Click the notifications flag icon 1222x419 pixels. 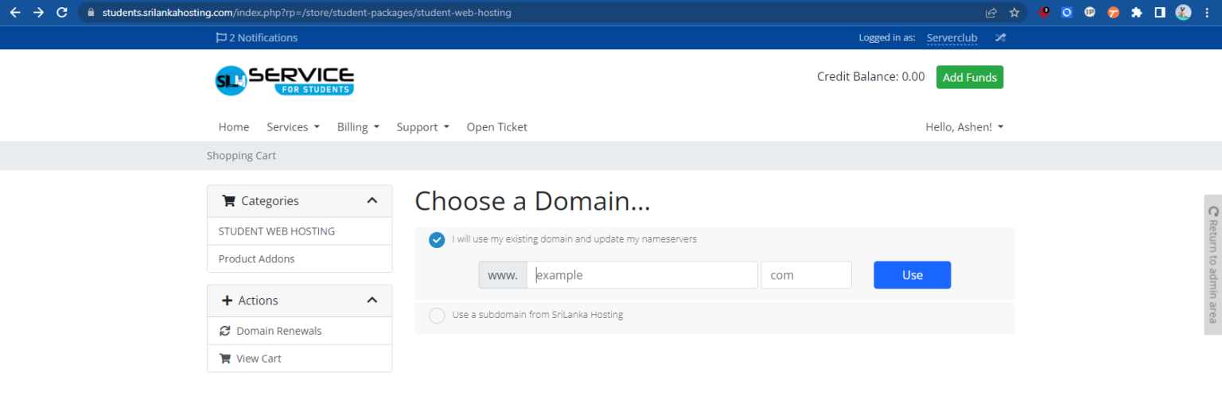click(221, 37)
